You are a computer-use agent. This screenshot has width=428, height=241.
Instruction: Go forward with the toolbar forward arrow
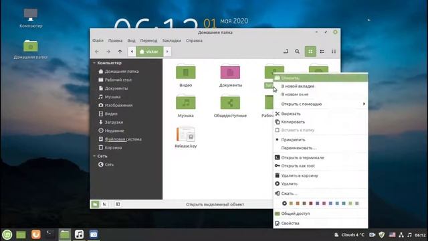108,52
